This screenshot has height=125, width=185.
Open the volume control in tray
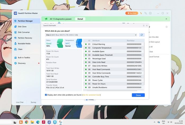coord(171,122)
